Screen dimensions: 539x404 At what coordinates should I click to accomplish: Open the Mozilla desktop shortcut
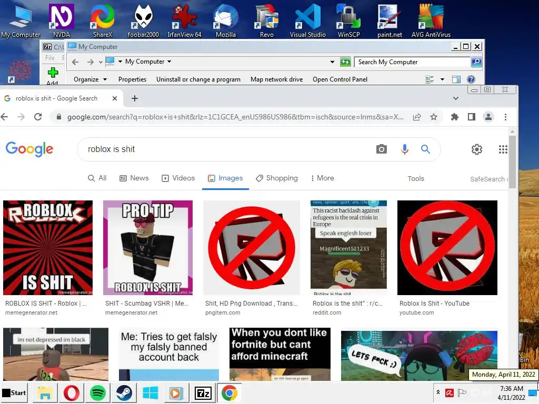(225, 21)
